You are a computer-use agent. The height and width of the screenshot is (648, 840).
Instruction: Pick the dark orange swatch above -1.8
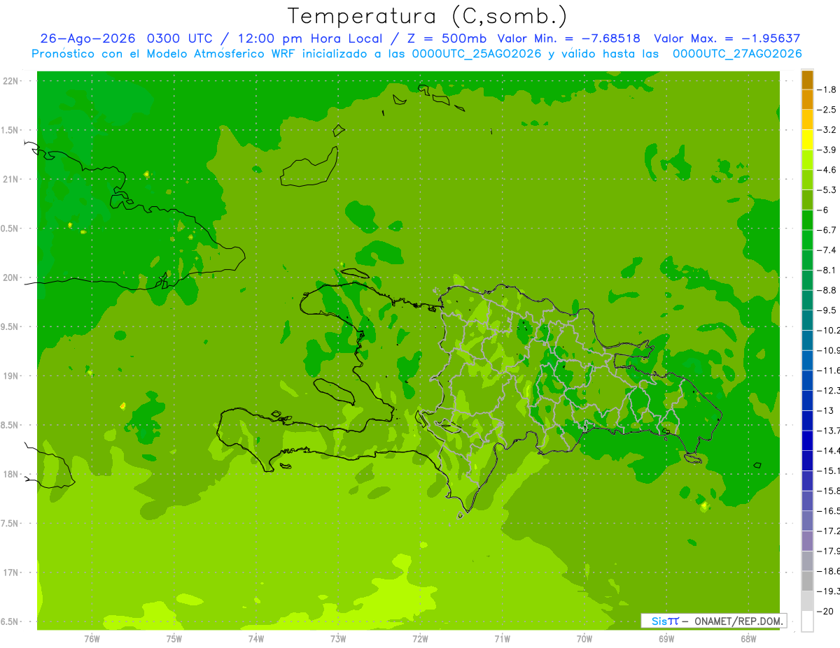click(807, 80)
